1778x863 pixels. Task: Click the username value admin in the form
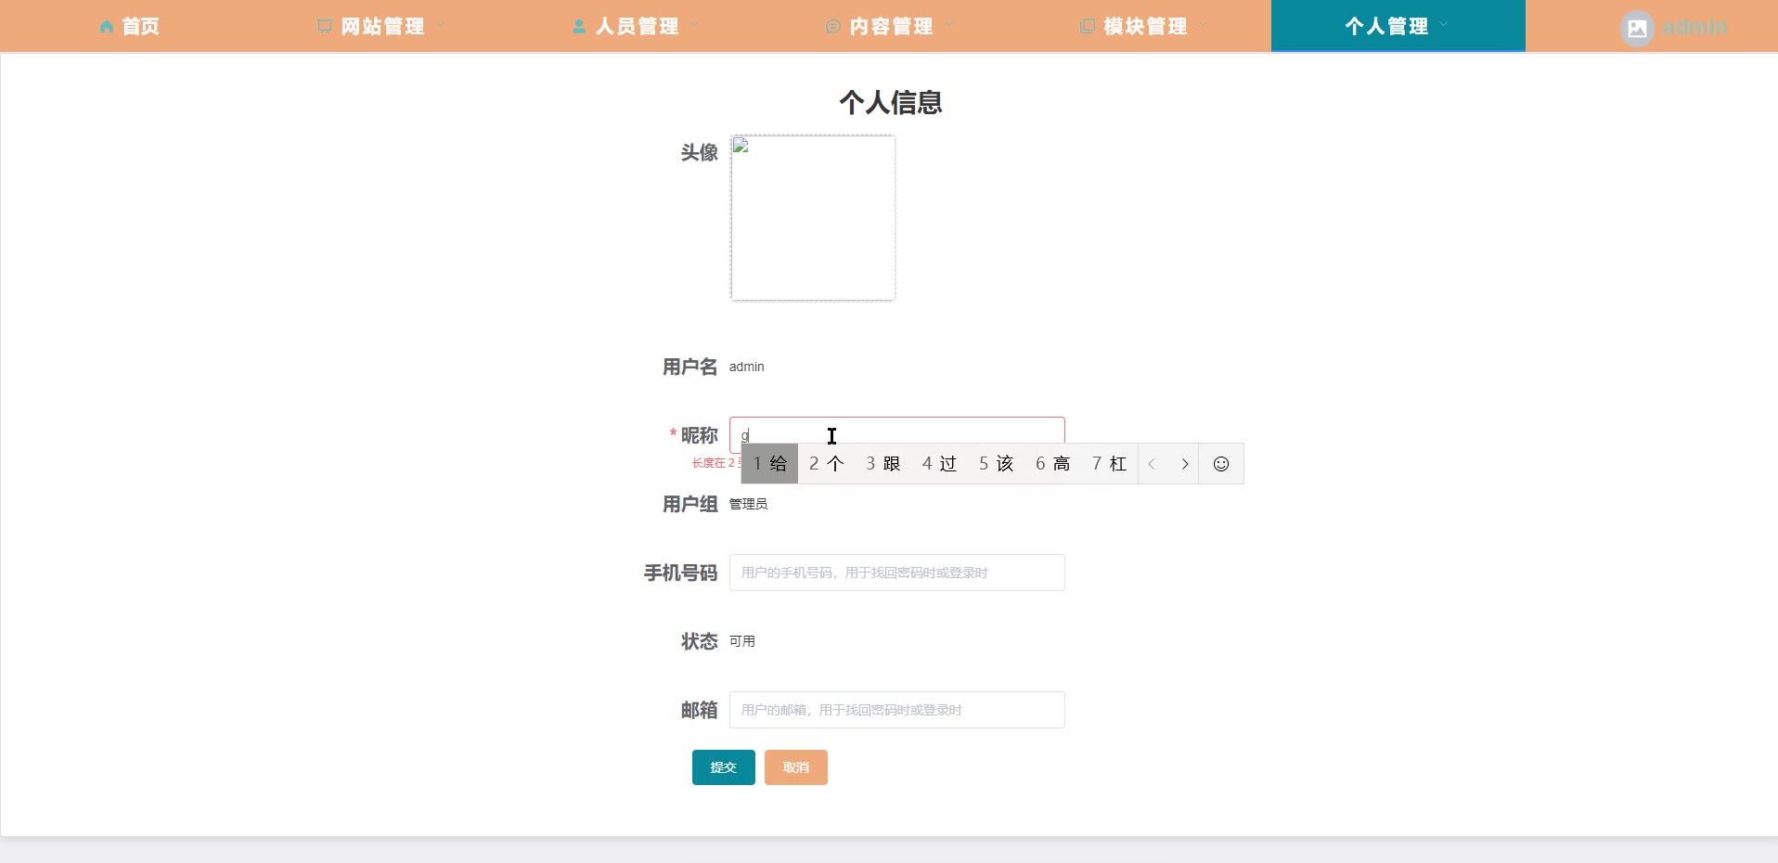coord(747,367)
